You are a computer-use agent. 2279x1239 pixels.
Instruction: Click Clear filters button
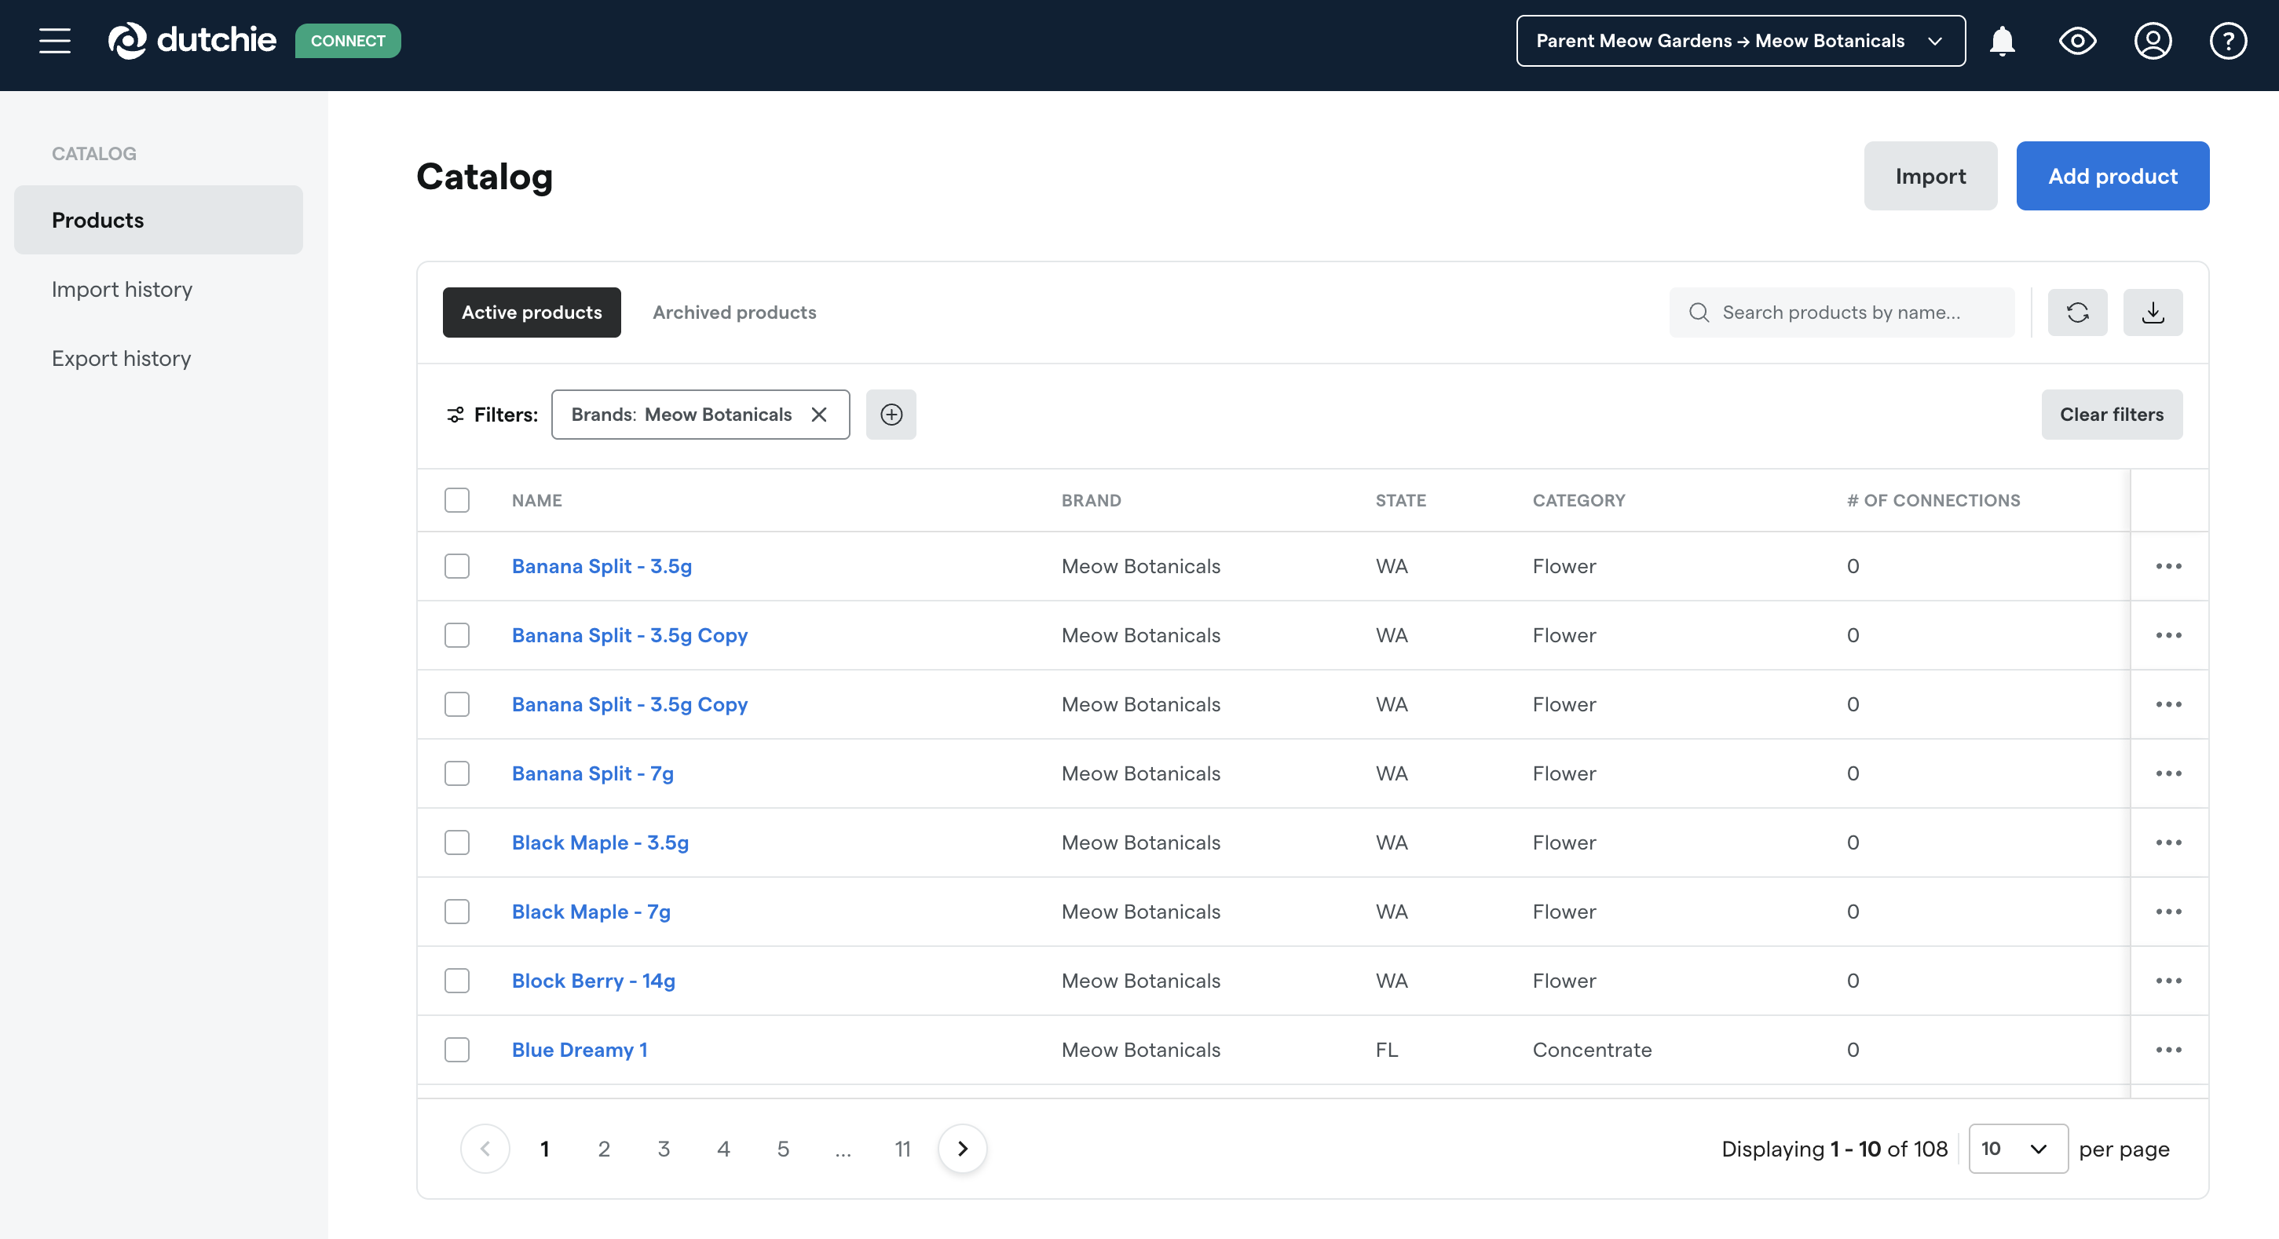tap(2112, 415)
